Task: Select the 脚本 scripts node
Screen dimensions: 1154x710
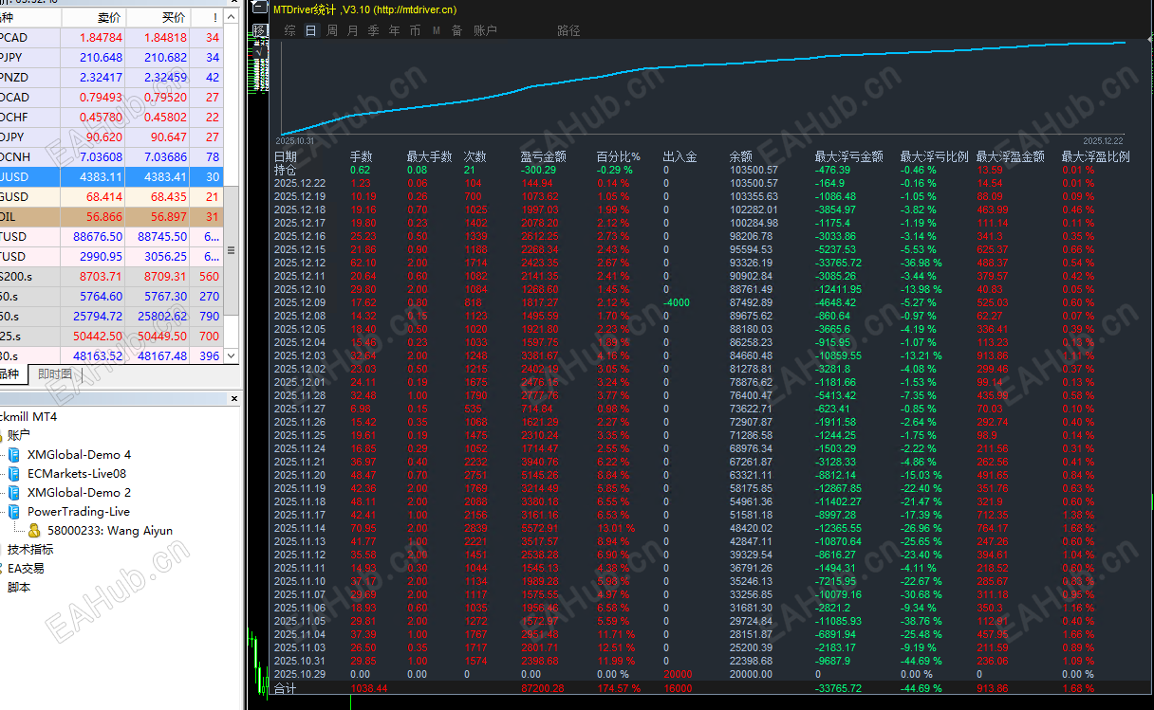Action: [x=19, y=588]
